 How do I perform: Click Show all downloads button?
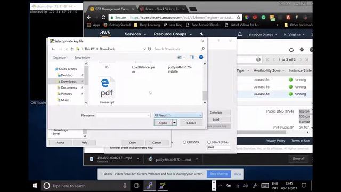click(x=298, y=159)
